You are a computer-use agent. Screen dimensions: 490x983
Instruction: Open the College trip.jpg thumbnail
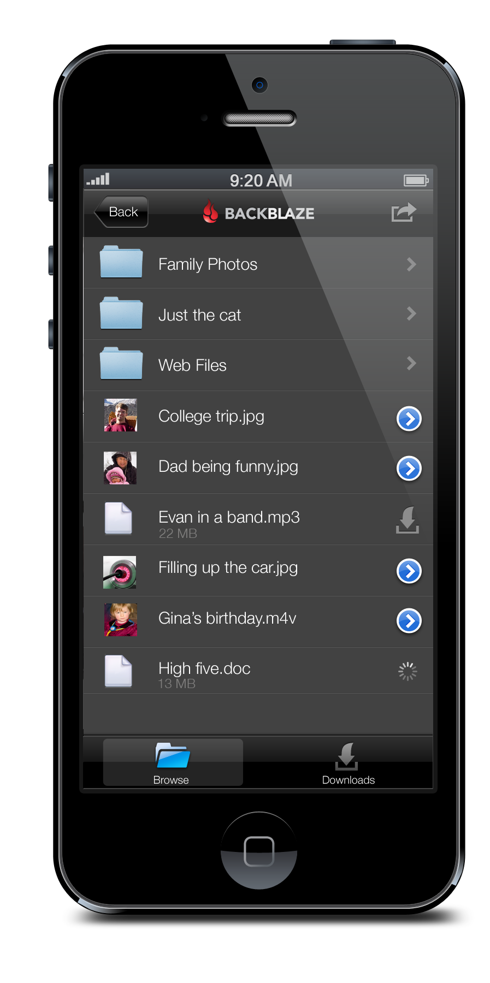point(121,416)
